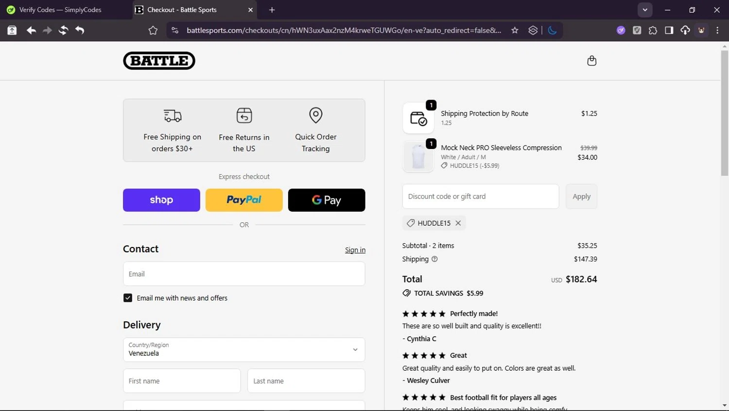
Task: Click the Mock Neck compression shirt thumbnail
Action: [418, 157]
